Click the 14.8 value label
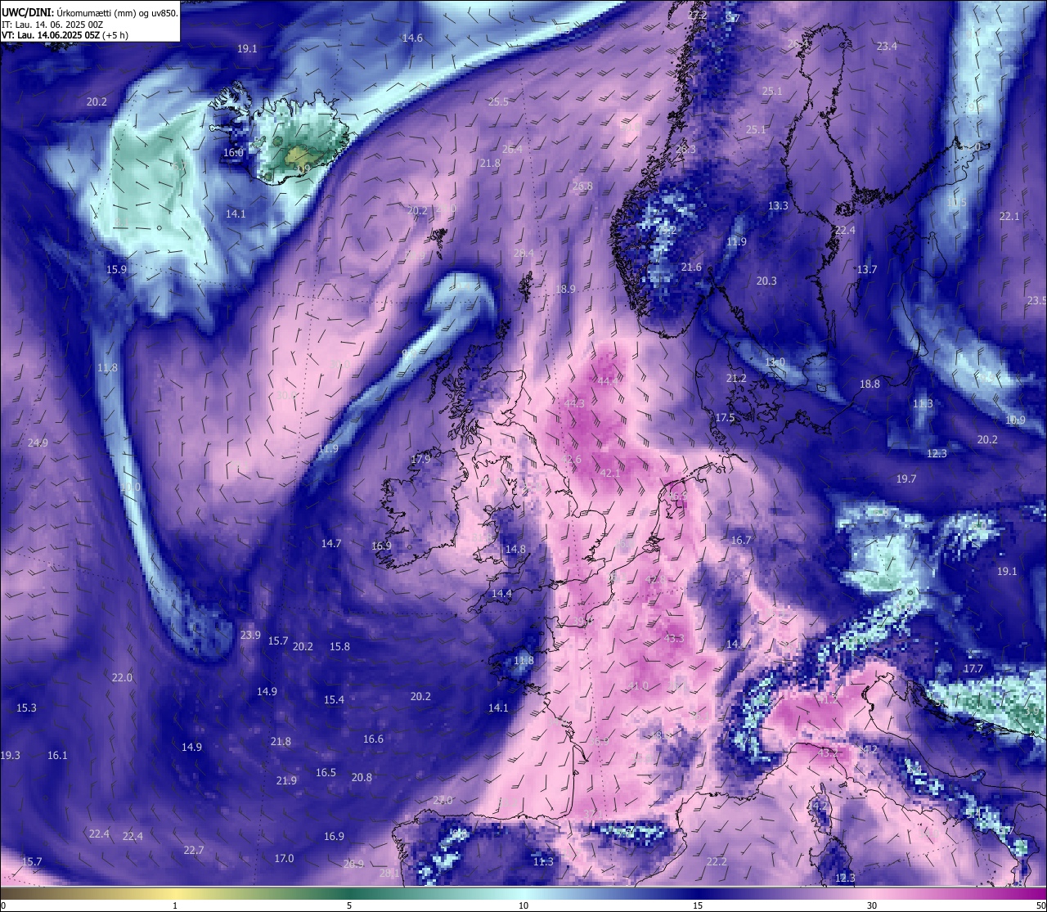The height and width of the screenshot is (912, 1047). [515, 550]
